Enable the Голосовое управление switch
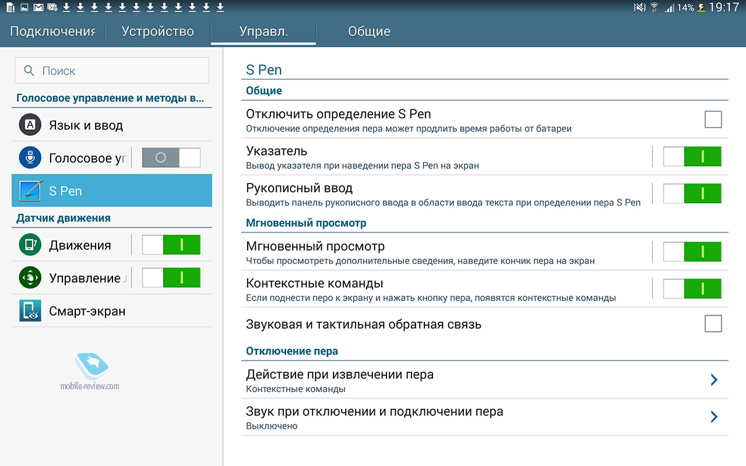 tap(171, 158)
